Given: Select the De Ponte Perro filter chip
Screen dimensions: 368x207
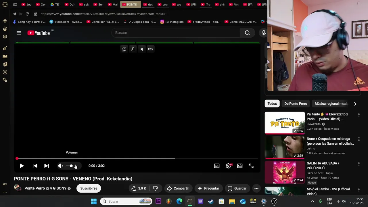Looking at the screenshot, I should click(x=296, y=104).
